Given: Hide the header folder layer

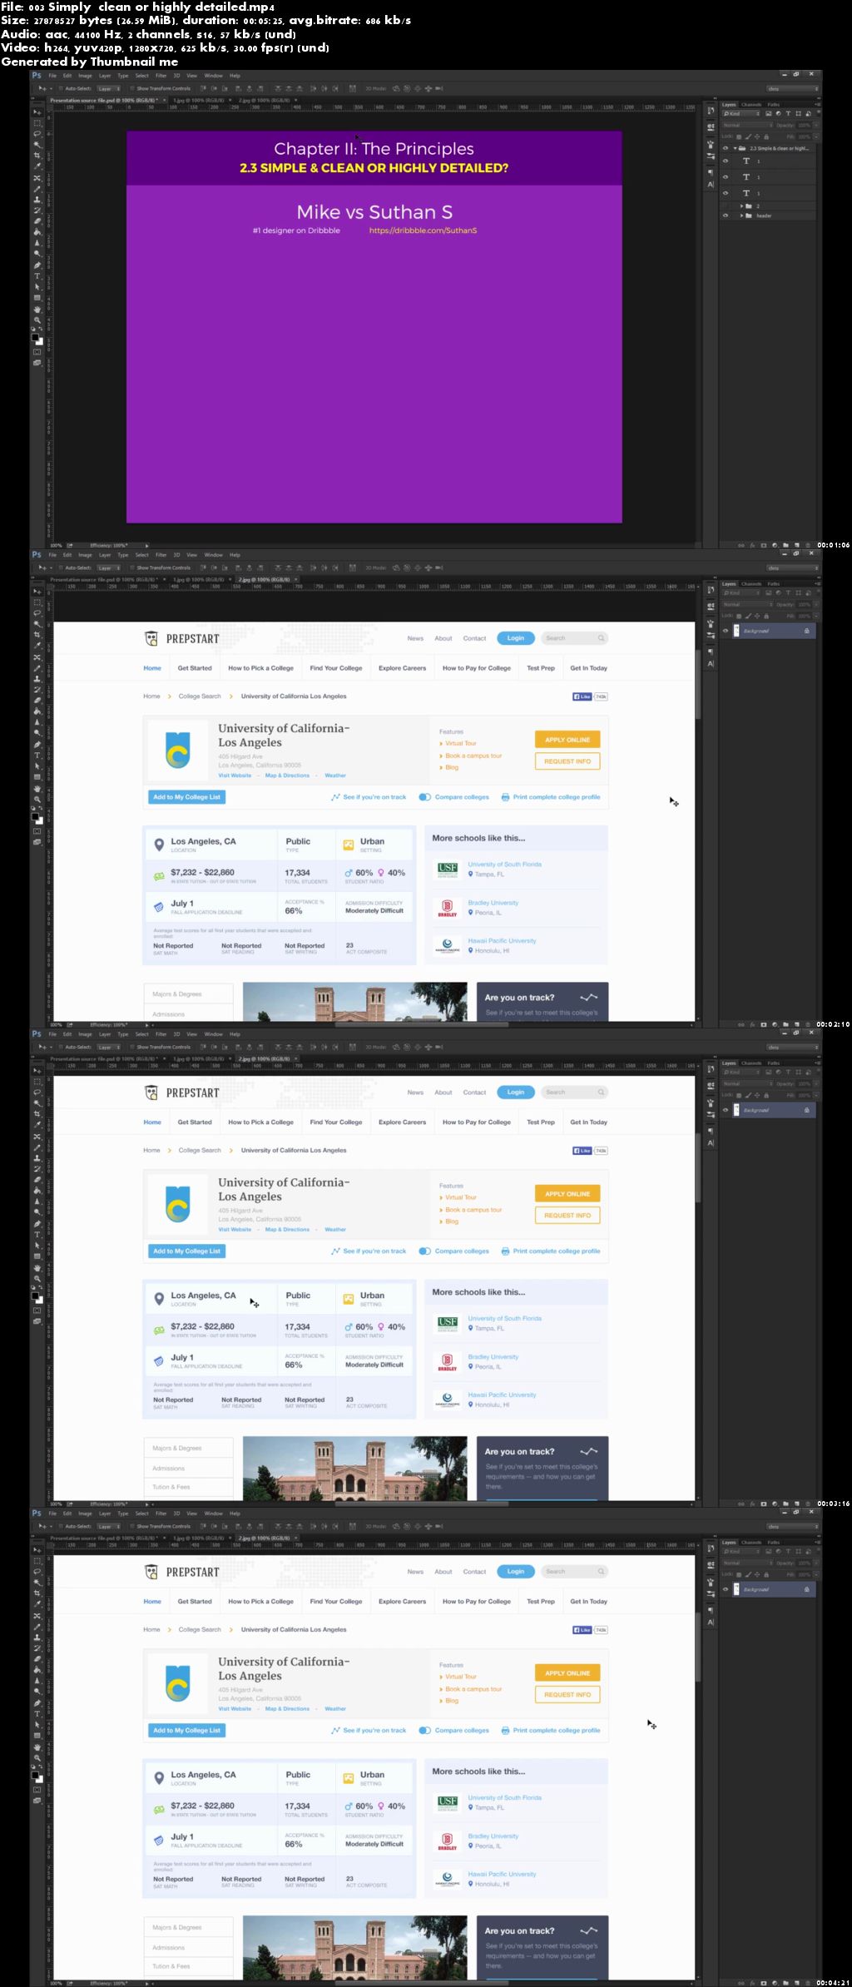Looking at the screenshot, I should [726, 216].
